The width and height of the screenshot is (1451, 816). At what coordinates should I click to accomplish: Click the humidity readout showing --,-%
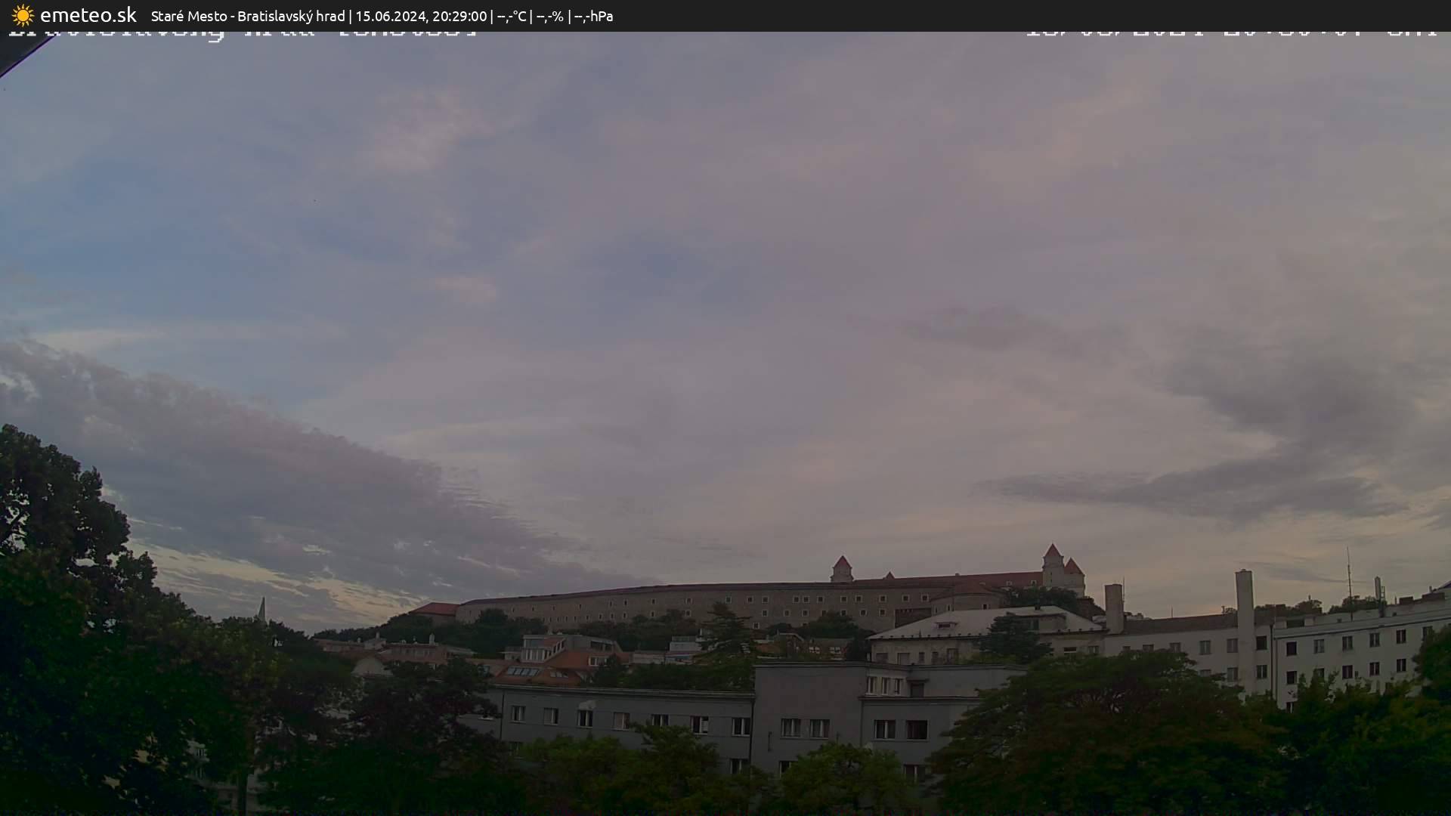549,16
